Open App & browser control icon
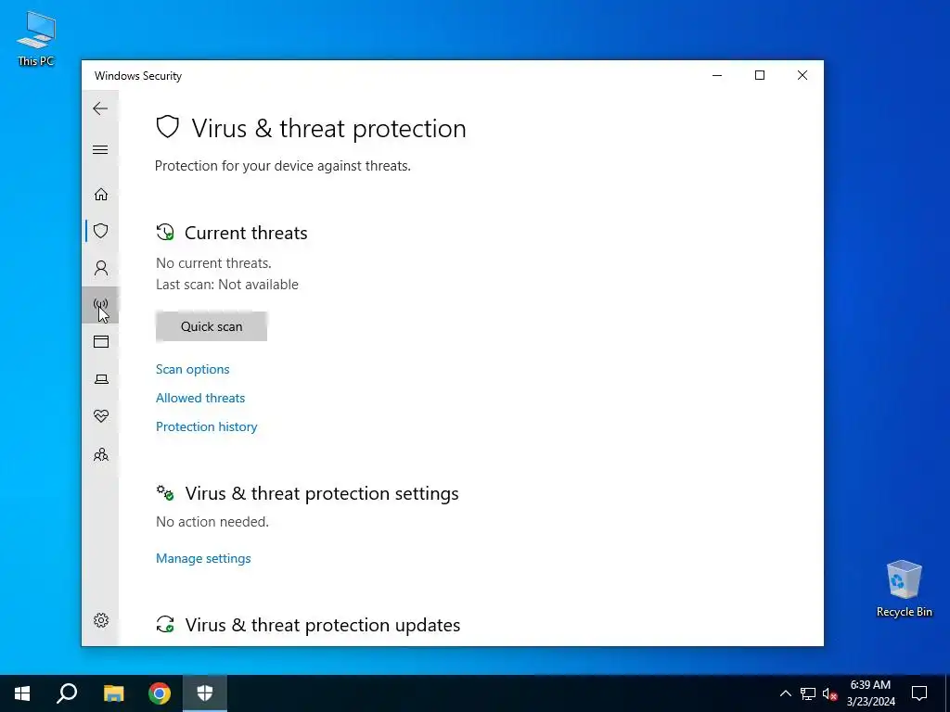The image size is (950, 712). point(100,342)
